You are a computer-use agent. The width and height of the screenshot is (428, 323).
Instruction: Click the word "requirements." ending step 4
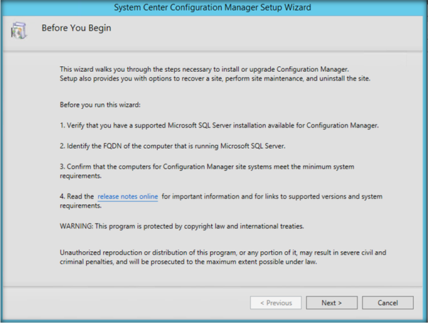pos(80,206)
